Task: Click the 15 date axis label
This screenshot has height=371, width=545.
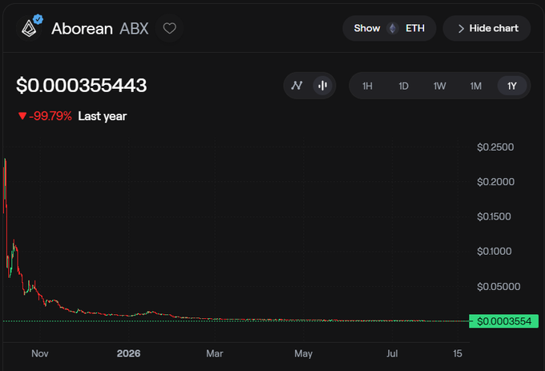Action: coord(458,353)
